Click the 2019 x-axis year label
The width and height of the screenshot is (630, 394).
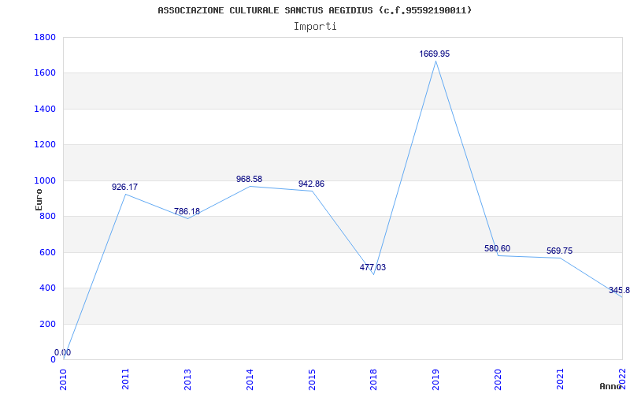point(436,379)
